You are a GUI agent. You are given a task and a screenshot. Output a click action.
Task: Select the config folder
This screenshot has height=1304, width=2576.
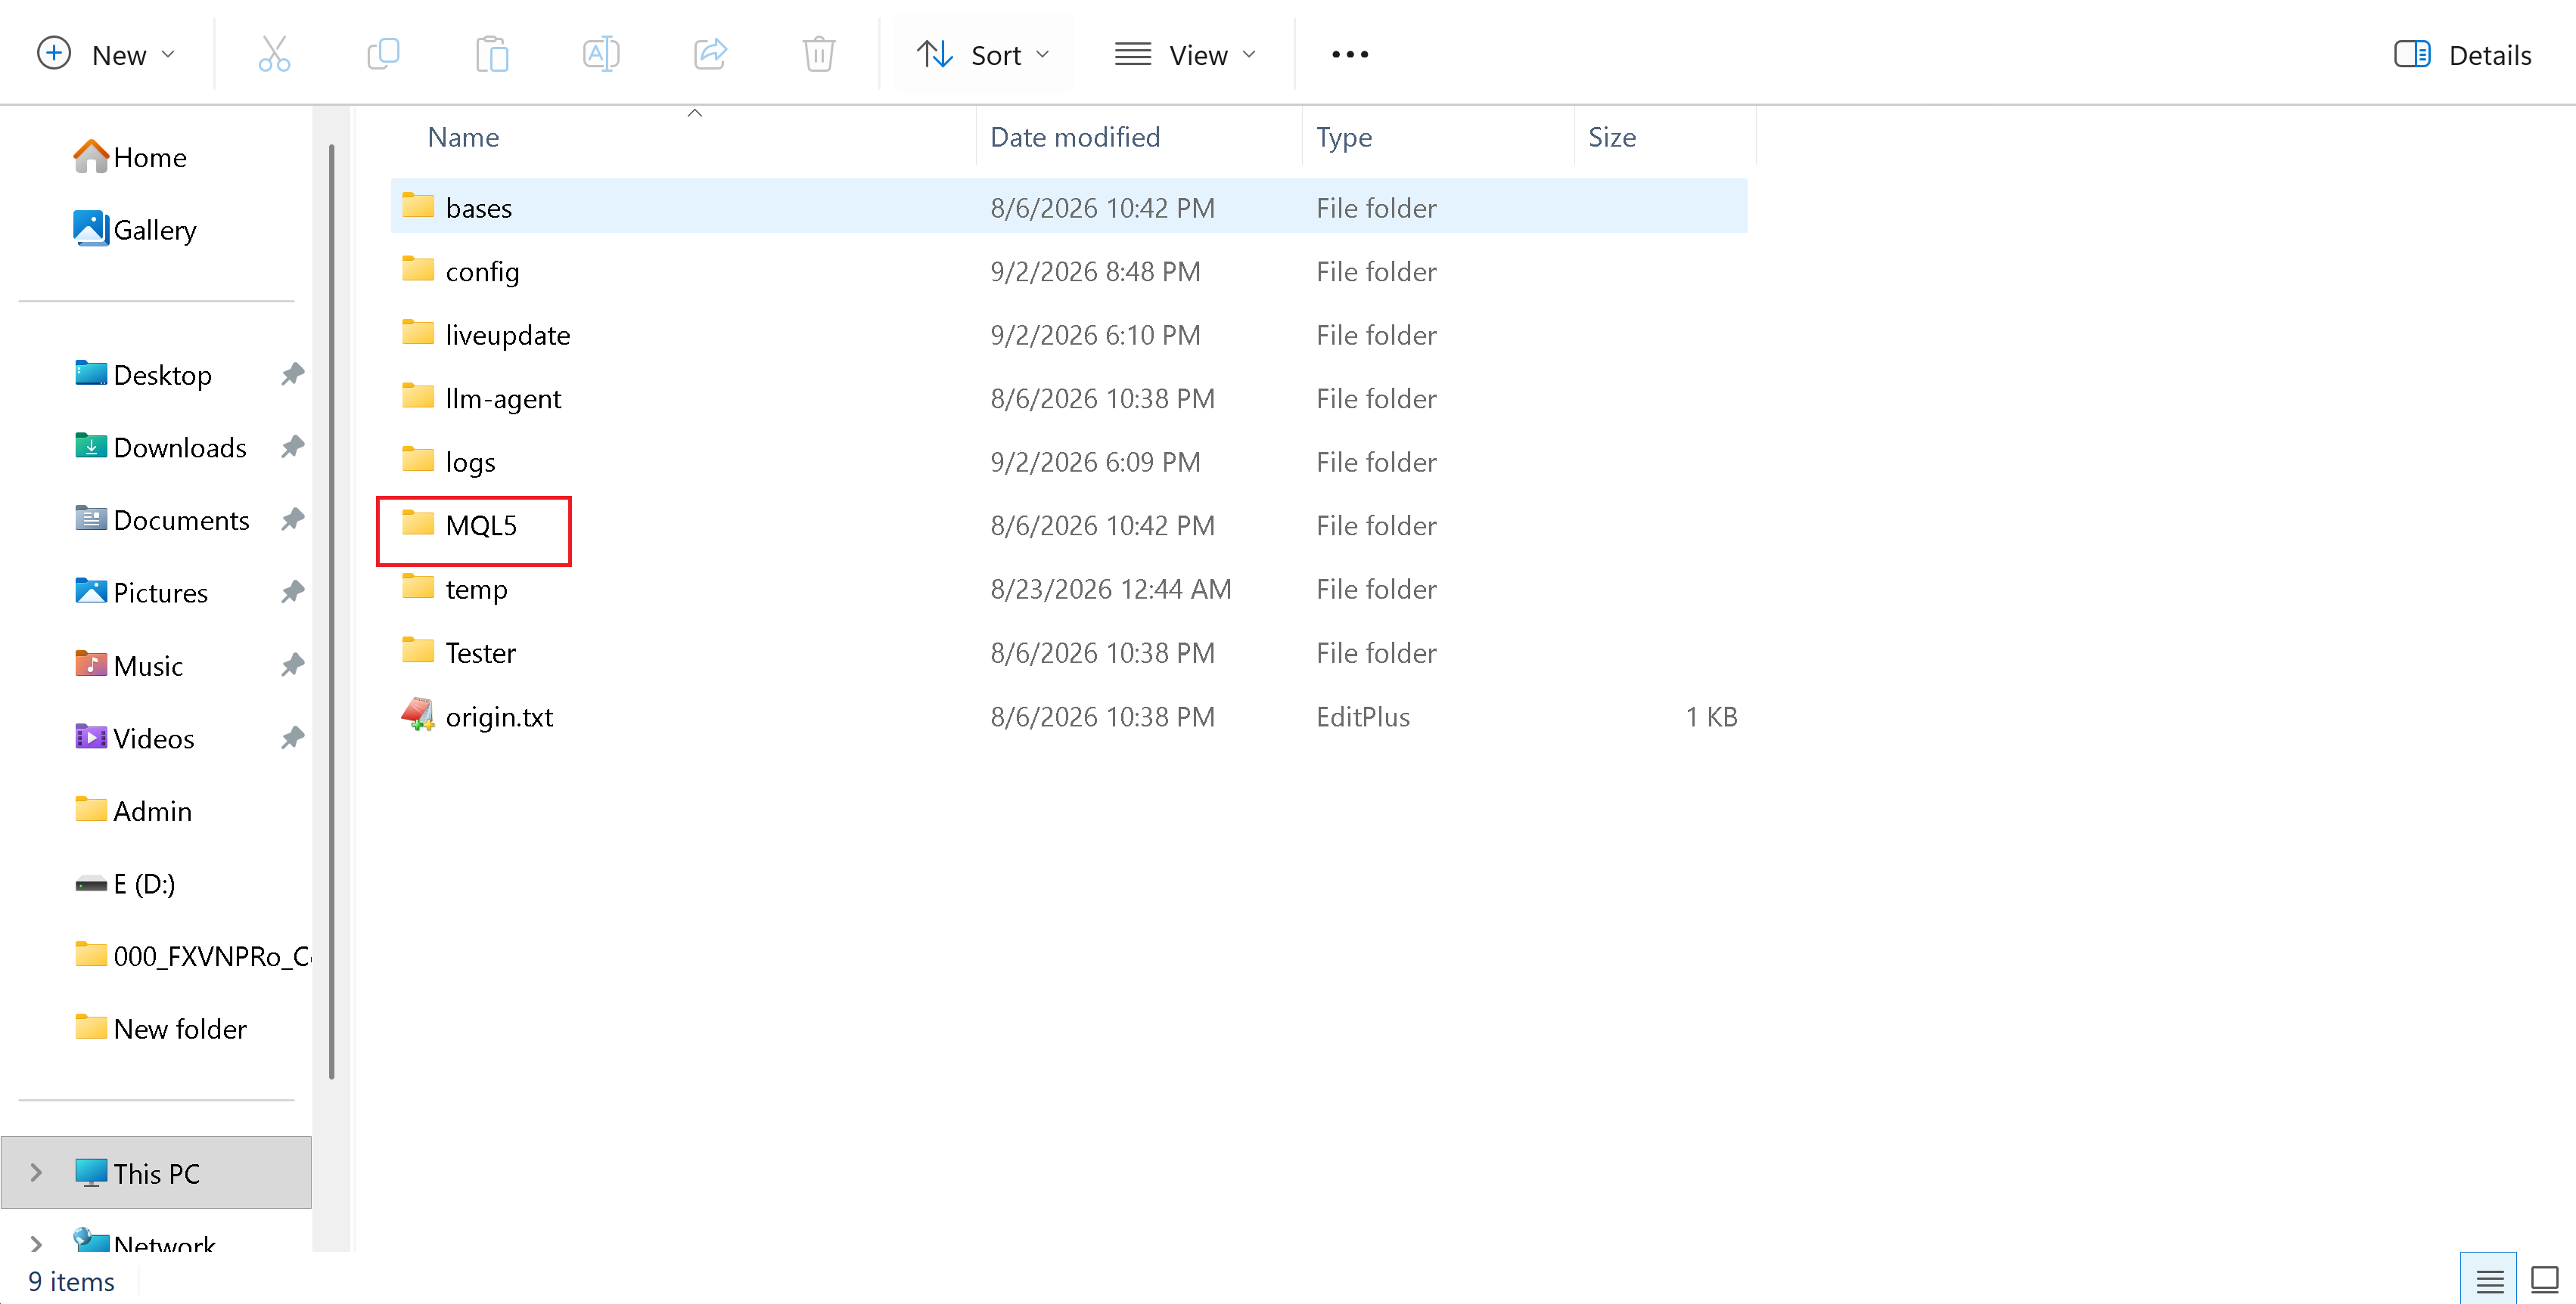pyautogui.click(x=1069, y=271)
